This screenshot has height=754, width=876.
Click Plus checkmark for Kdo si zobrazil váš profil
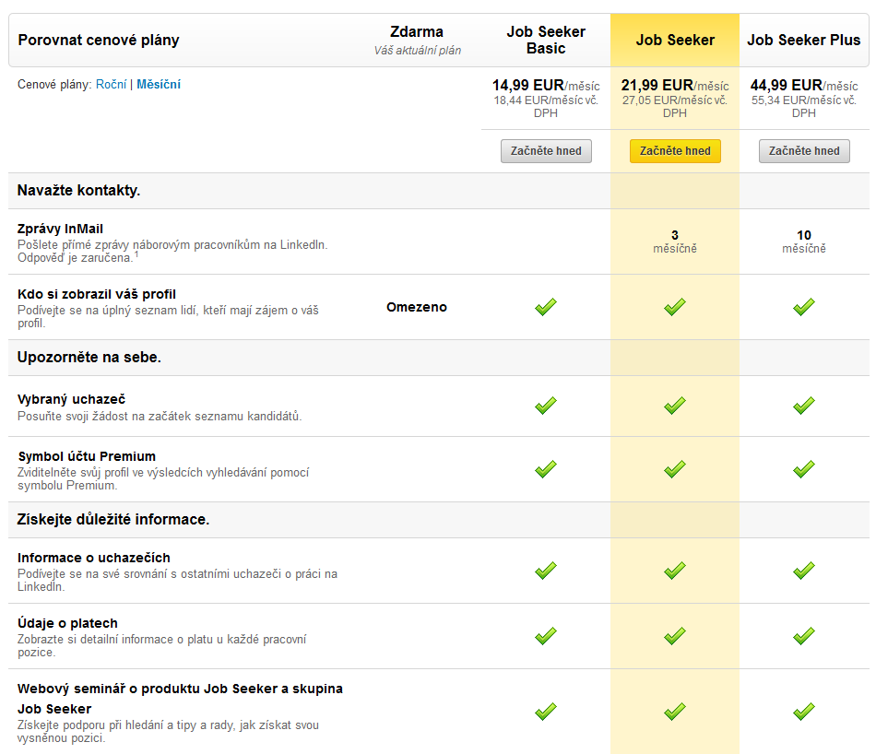click(804, 307)
